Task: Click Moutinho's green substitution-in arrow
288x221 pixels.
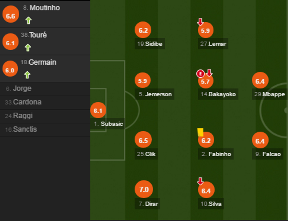Action: click(x=28, y=20)
